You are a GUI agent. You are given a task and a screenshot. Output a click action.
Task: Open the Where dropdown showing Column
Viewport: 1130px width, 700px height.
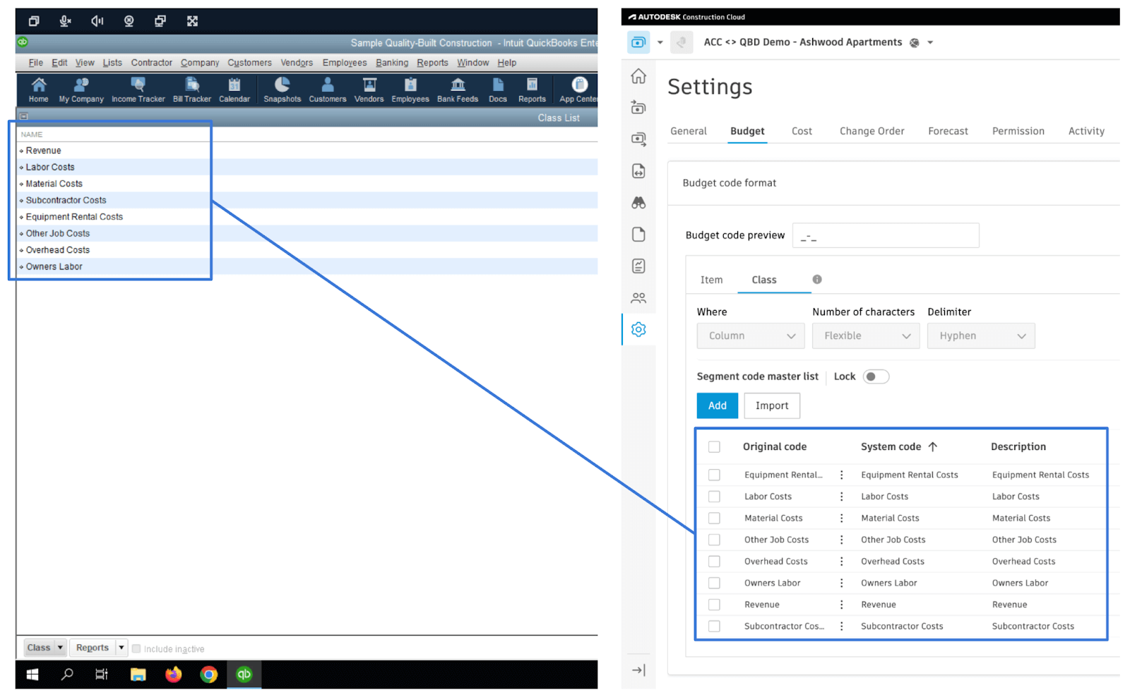point(751,336)
